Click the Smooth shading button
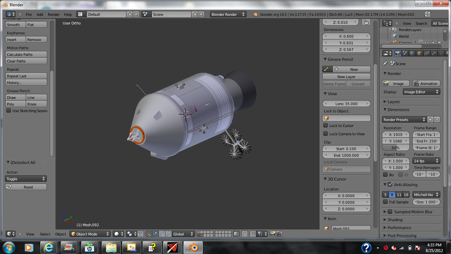The image size is (451, 254). click(x=16, y=24)
